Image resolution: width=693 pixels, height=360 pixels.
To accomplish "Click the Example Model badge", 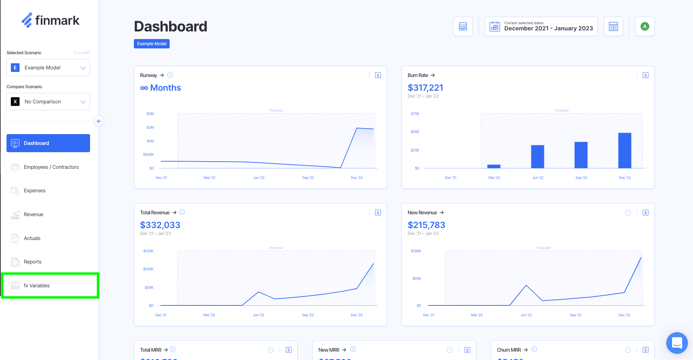I will (x=152, y=44).
